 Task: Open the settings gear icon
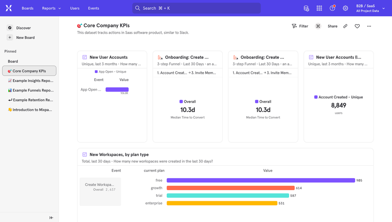tap(345, 8)
